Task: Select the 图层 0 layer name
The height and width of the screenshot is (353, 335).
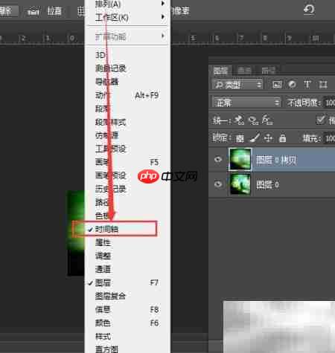Action: 267,185
